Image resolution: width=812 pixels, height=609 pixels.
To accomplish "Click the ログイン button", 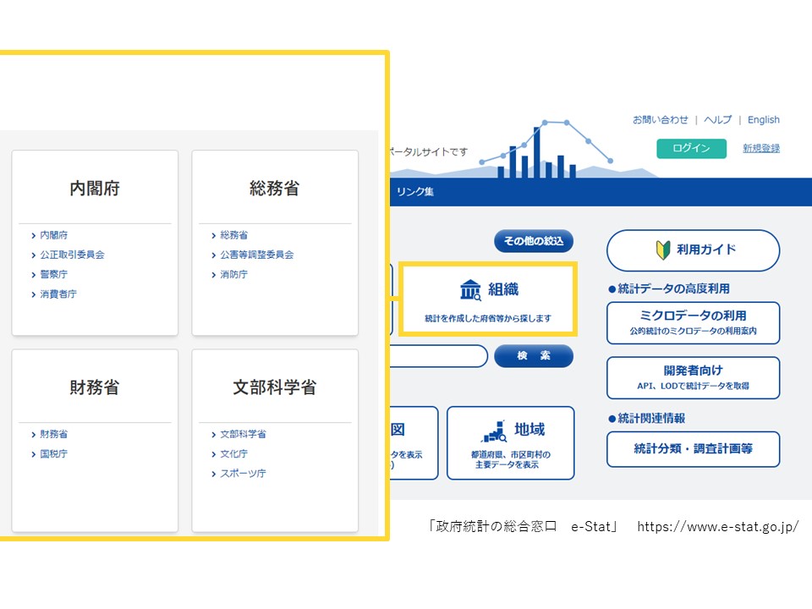I will pyautogui.click(x=691, y=148).
